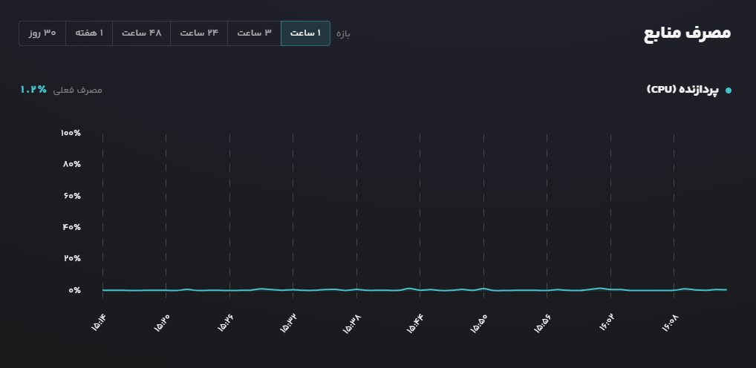
Task: Click the ۶۰% y-axis label
Action: click(72, 196)
